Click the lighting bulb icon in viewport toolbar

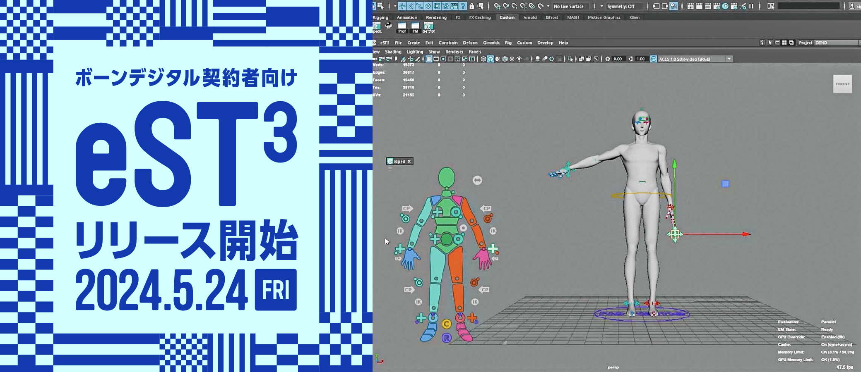pyautogui.click(x=519, y=59)
